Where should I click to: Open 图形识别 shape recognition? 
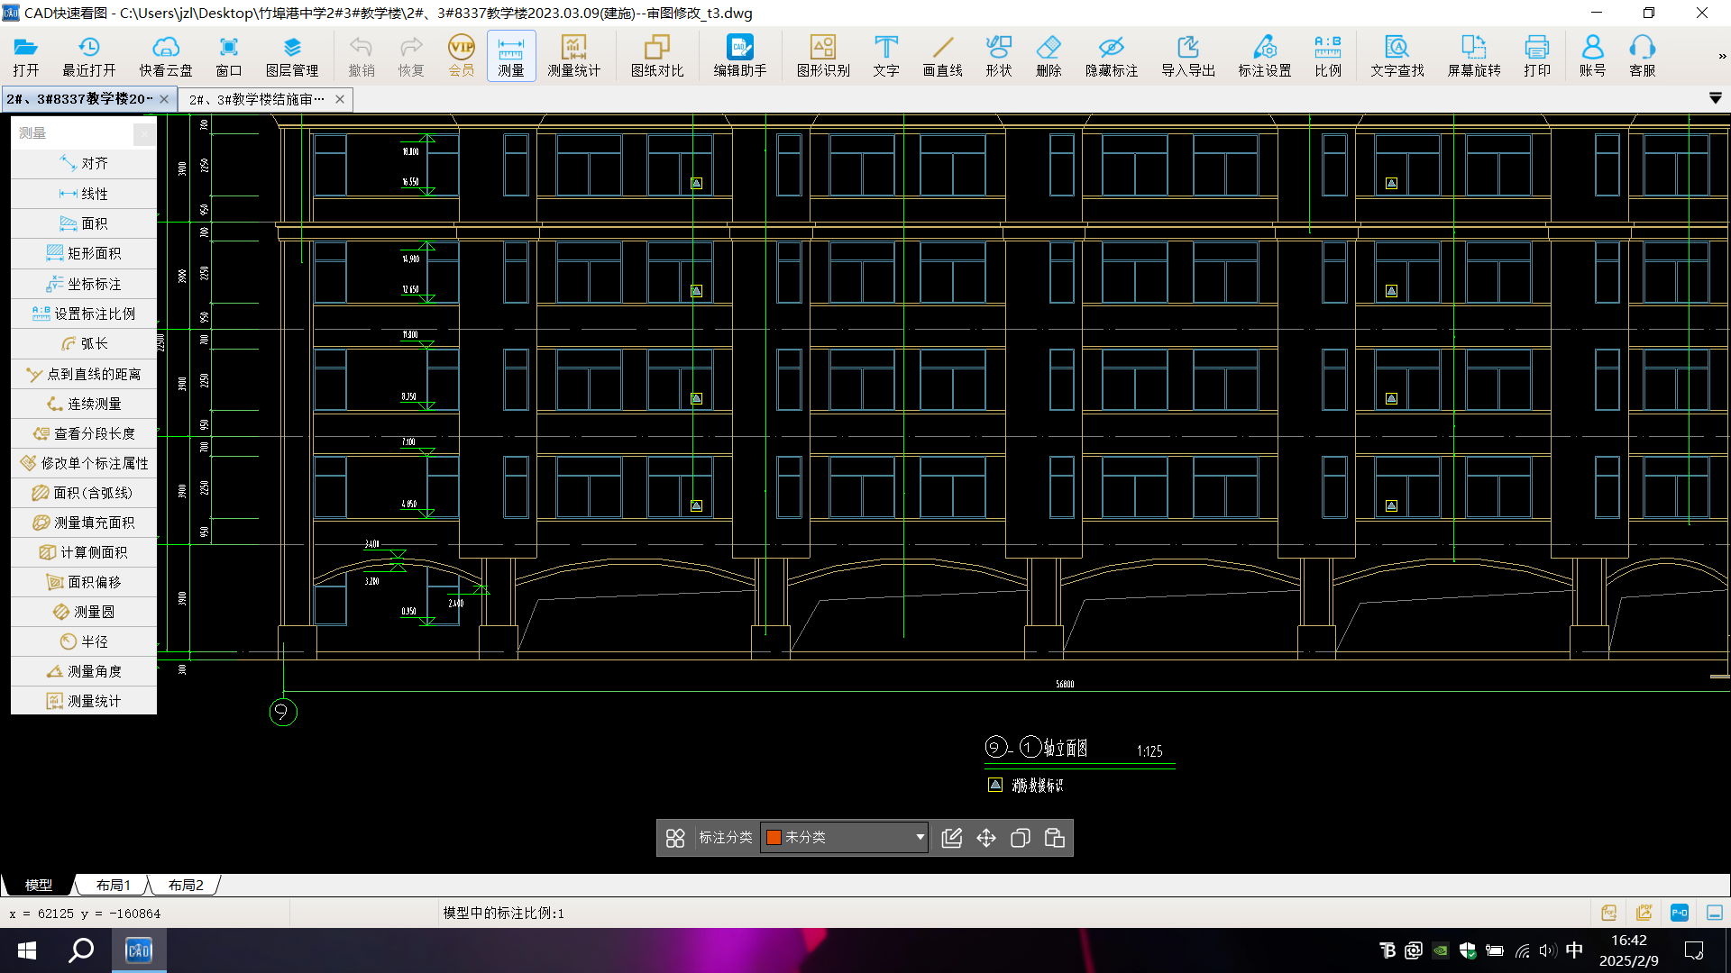pos(823,56)
